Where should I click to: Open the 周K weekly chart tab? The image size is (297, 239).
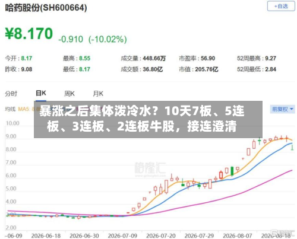[x=69, y=94]
